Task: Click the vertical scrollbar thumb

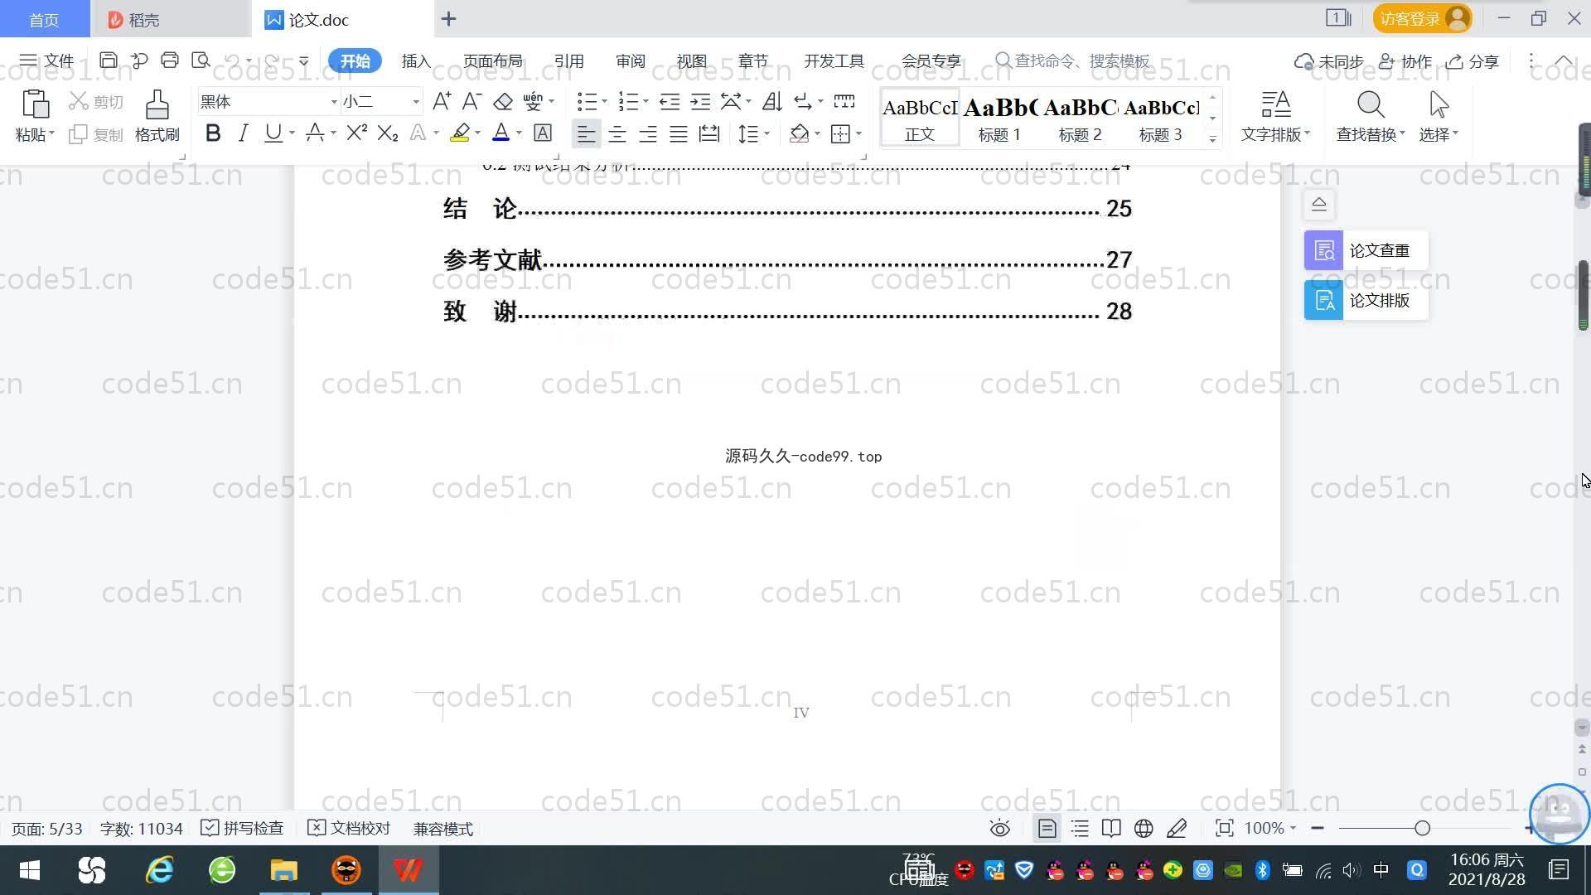Action: click(x=1583, y=294)
